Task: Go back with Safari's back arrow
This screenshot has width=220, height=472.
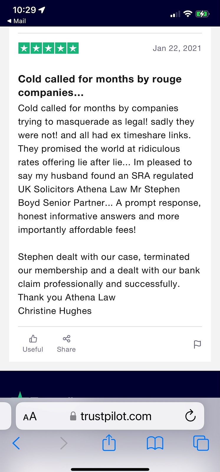Action: (x=16, y=443)
